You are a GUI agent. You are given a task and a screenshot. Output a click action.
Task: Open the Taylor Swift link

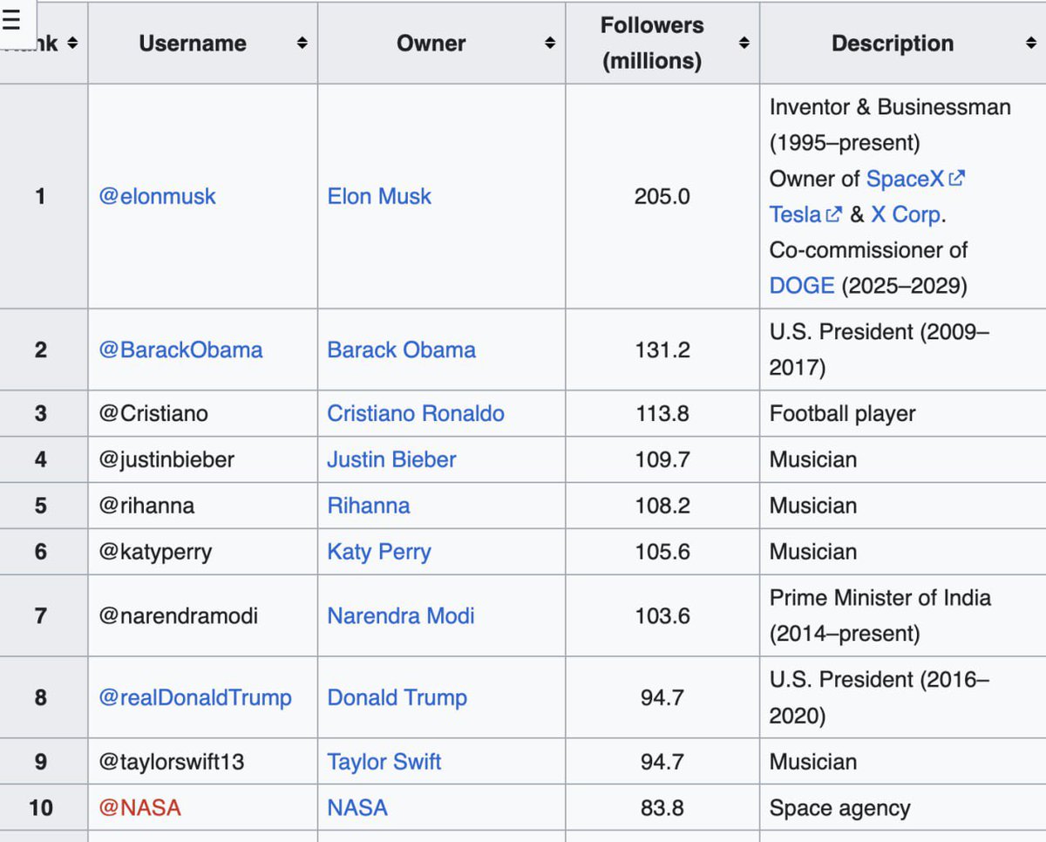(384, 761)
